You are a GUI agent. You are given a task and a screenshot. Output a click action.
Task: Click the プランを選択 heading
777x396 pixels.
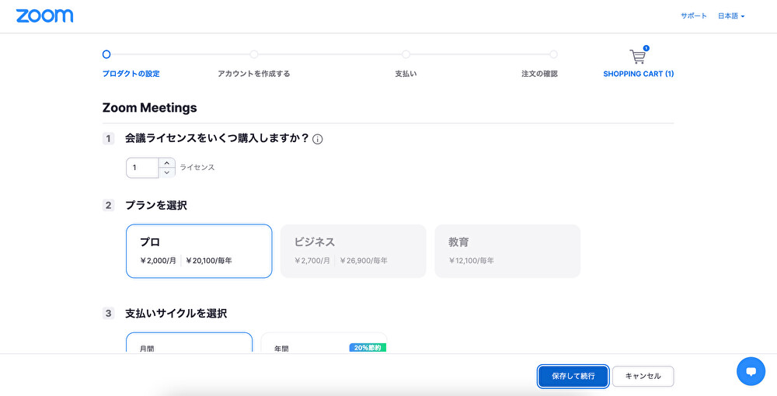(x=156, y=206)
